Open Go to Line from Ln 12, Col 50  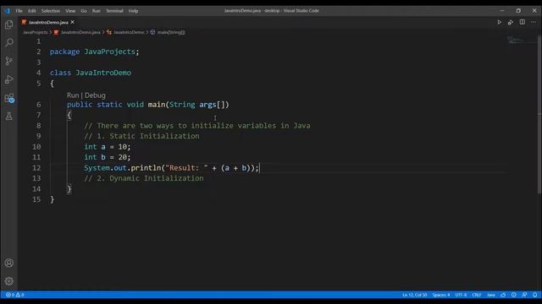pos(414,295)
